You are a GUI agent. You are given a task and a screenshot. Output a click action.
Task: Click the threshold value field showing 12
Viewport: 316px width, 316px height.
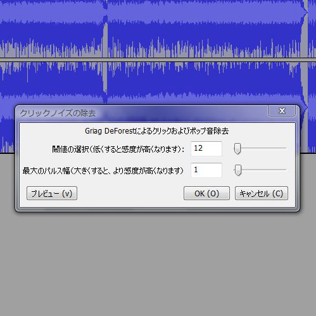click(x=206, y=149)
